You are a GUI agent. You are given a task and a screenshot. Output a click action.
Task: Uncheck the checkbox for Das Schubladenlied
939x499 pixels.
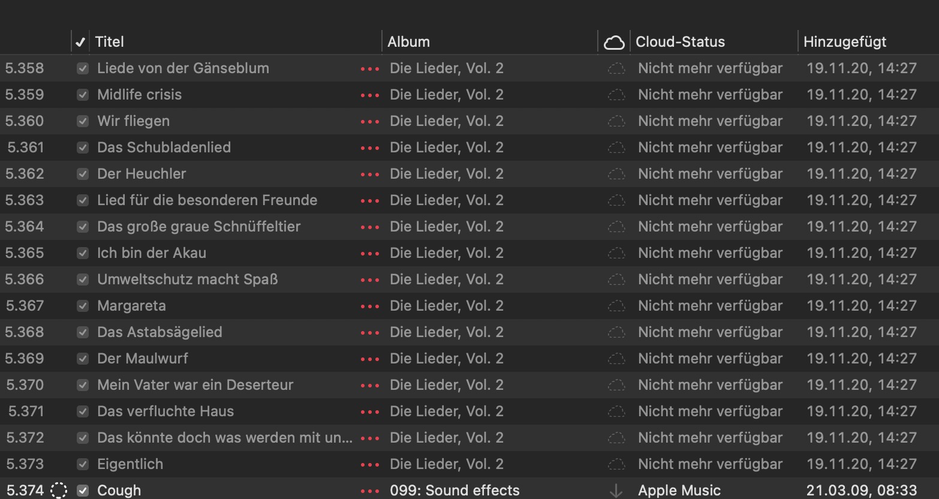coord(83,148)
